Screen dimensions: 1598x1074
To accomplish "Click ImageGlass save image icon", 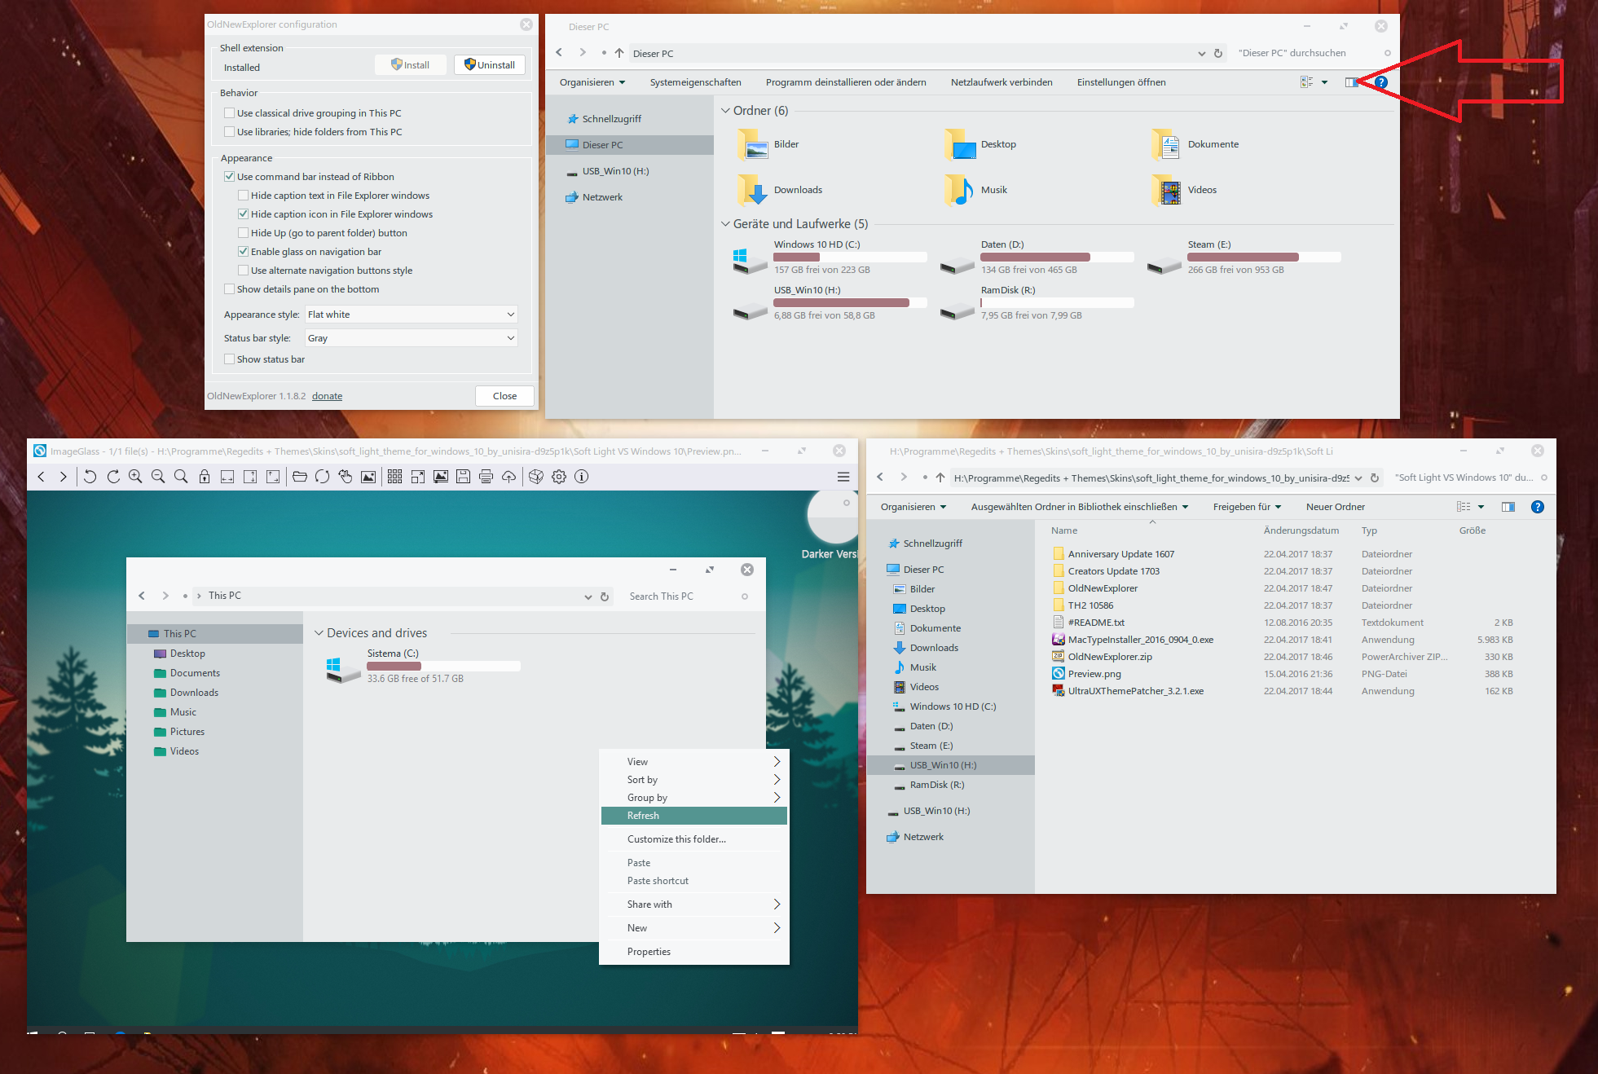I will click(x=464, y=477).
